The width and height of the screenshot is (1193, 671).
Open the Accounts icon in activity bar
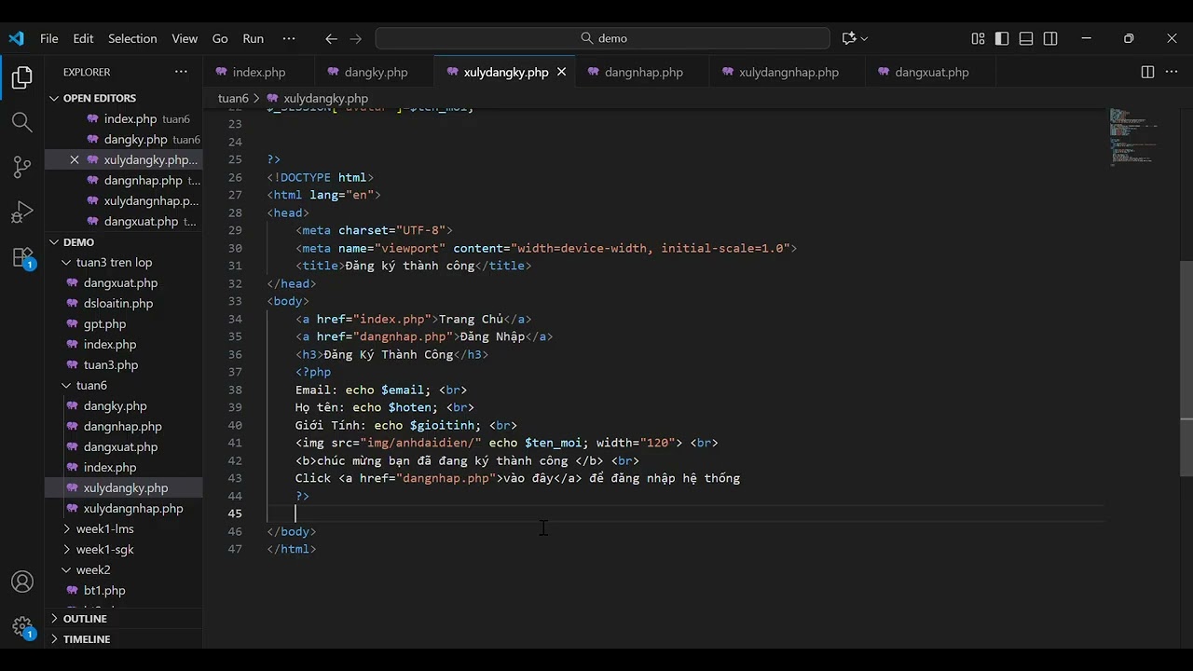click(x=22, y=582)
